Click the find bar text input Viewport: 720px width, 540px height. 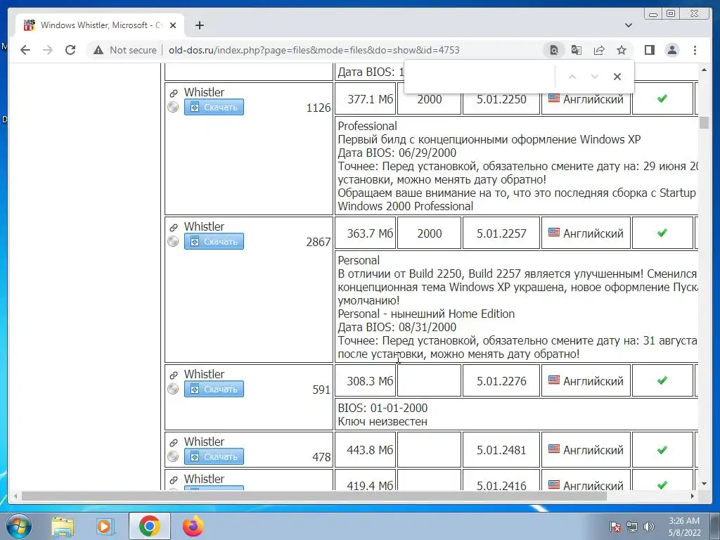pyautogui.click(x=480, y=76)
